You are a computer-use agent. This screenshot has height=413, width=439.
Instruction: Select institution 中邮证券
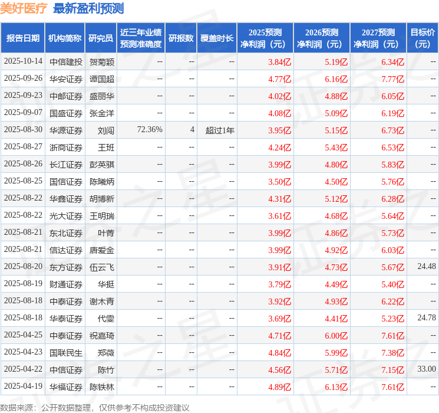66,96
